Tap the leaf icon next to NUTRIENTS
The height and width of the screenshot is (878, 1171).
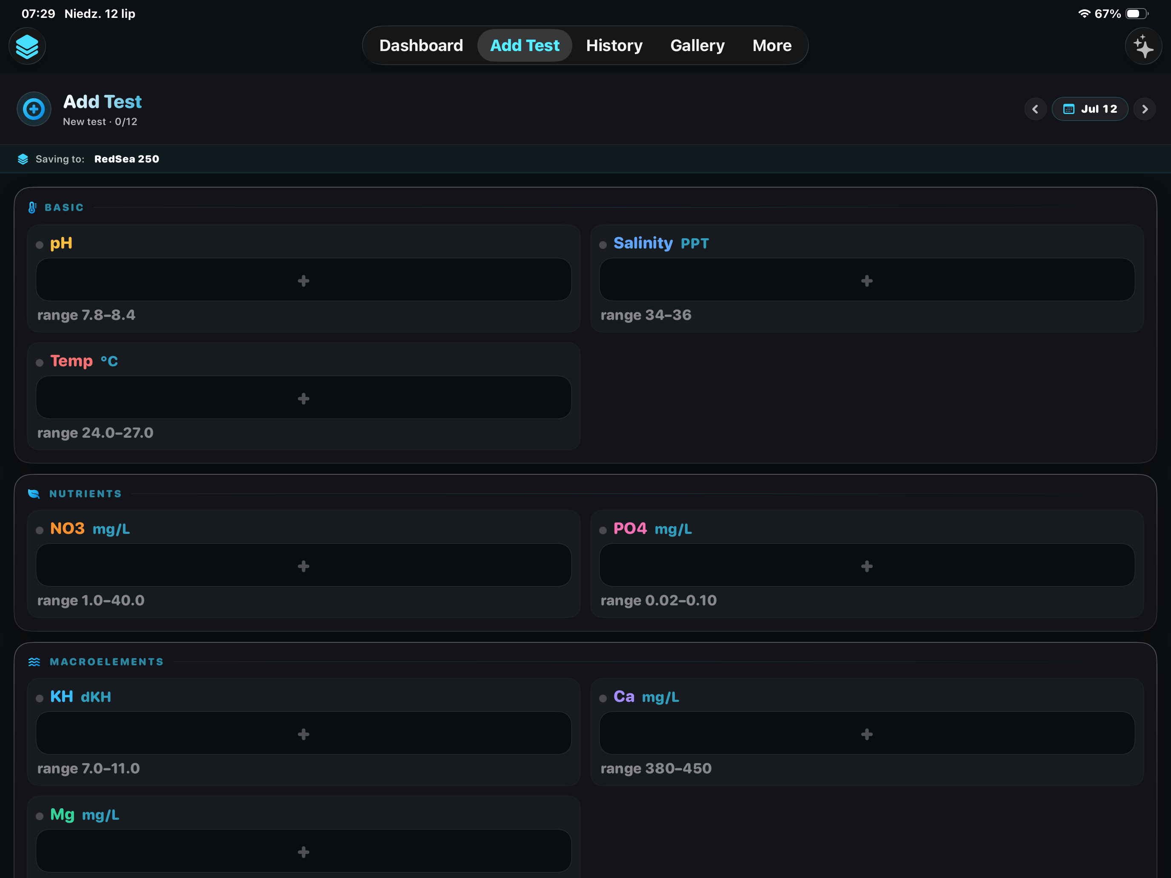(34, 494)
